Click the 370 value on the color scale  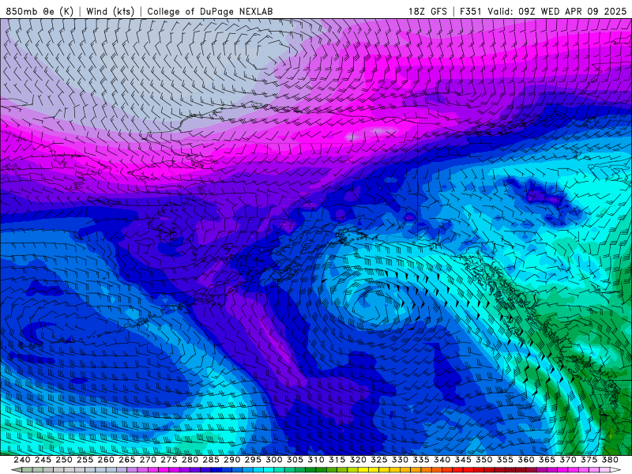[x=568, y=460]
